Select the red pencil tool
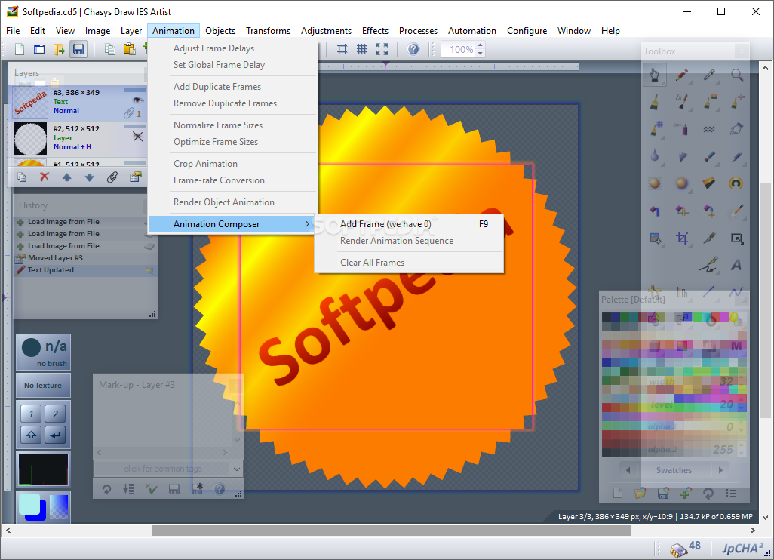Viewport: 774px width, 560px height. pyautogui.click(x=682, y=75)
